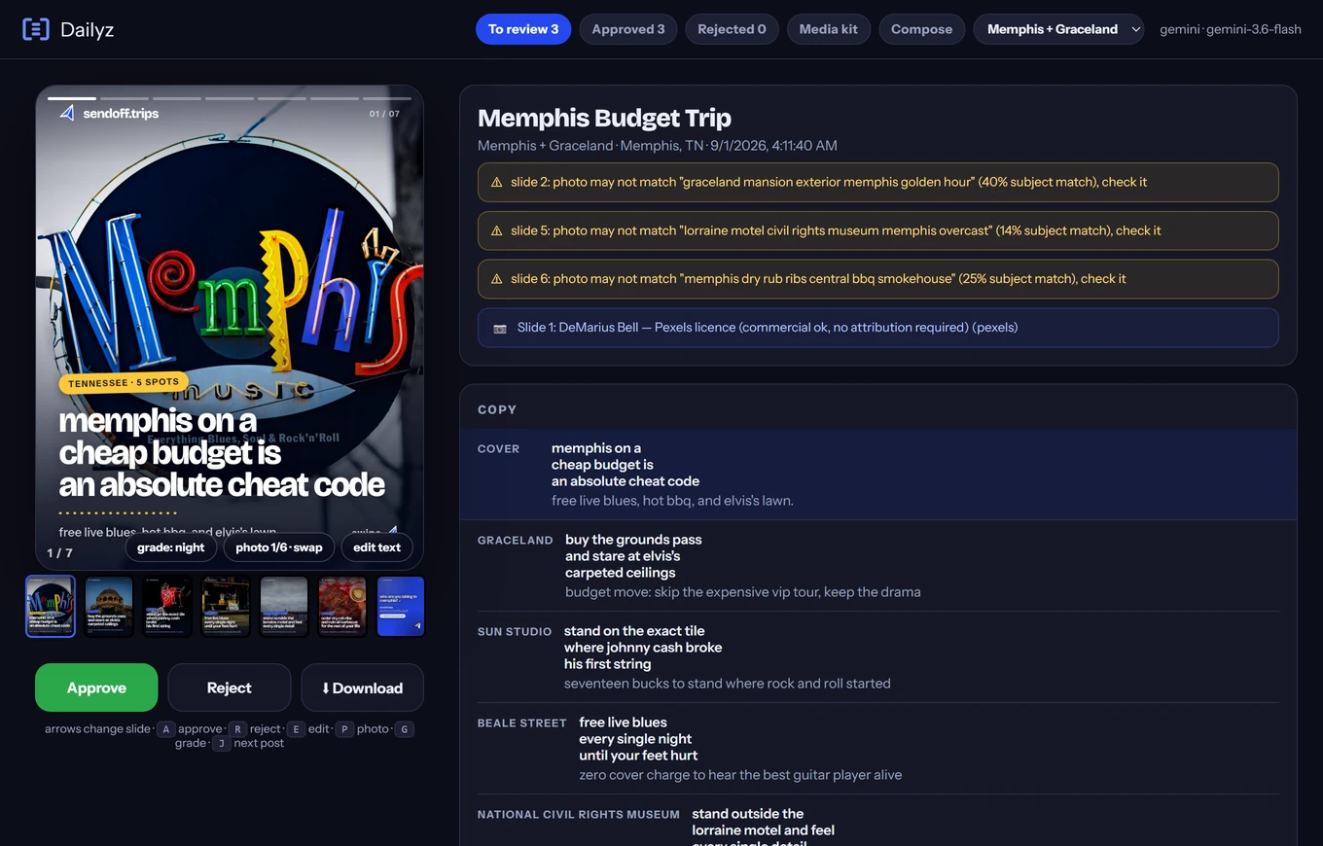Select the COVER copy row

(x=877, y=475)
